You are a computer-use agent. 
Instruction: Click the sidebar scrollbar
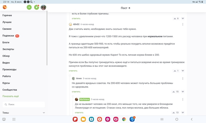(47, 38)
